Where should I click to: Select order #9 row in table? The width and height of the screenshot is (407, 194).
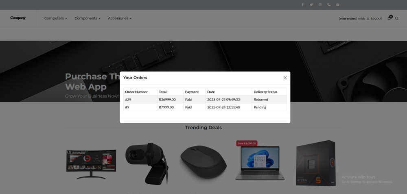click(x=205, y=107)
